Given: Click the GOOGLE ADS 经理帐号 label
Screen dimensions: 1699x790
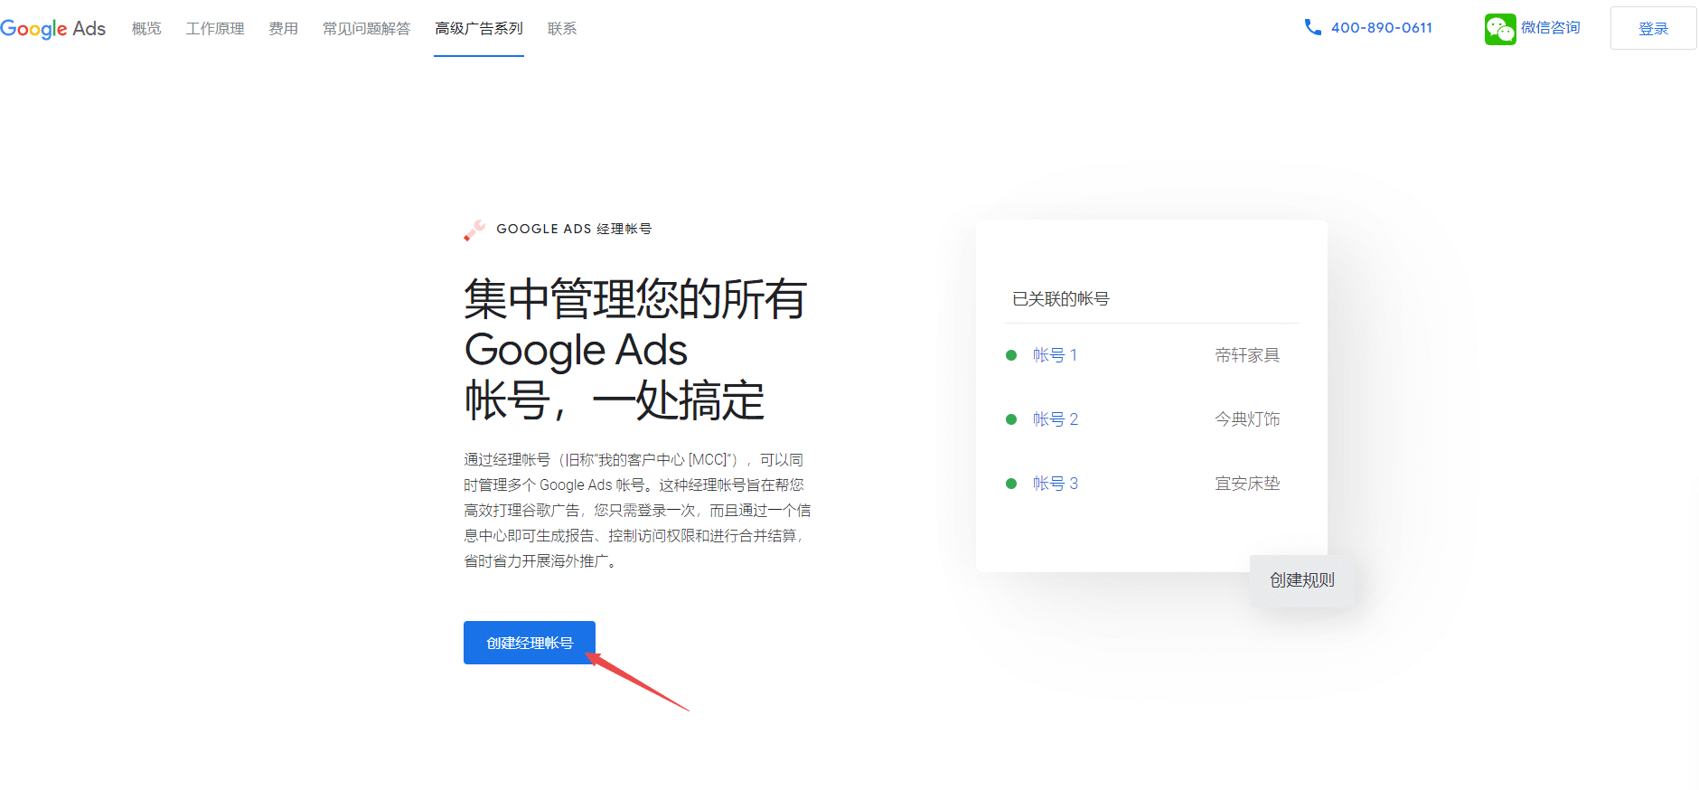Looking at the screenshot, I should coord(574,230).
